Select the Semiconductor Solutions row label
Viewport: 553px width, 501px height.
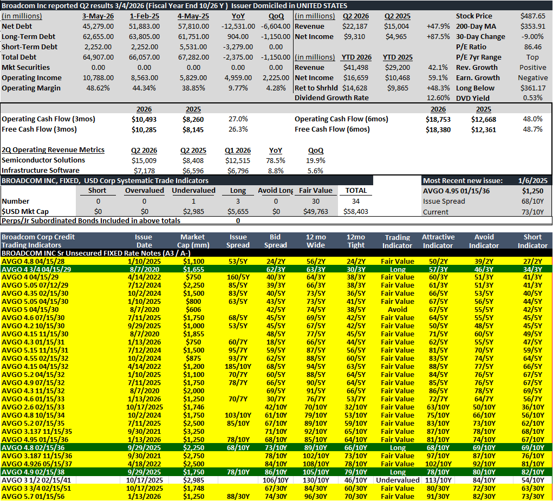pyautogui.click(x=43, y=160)
